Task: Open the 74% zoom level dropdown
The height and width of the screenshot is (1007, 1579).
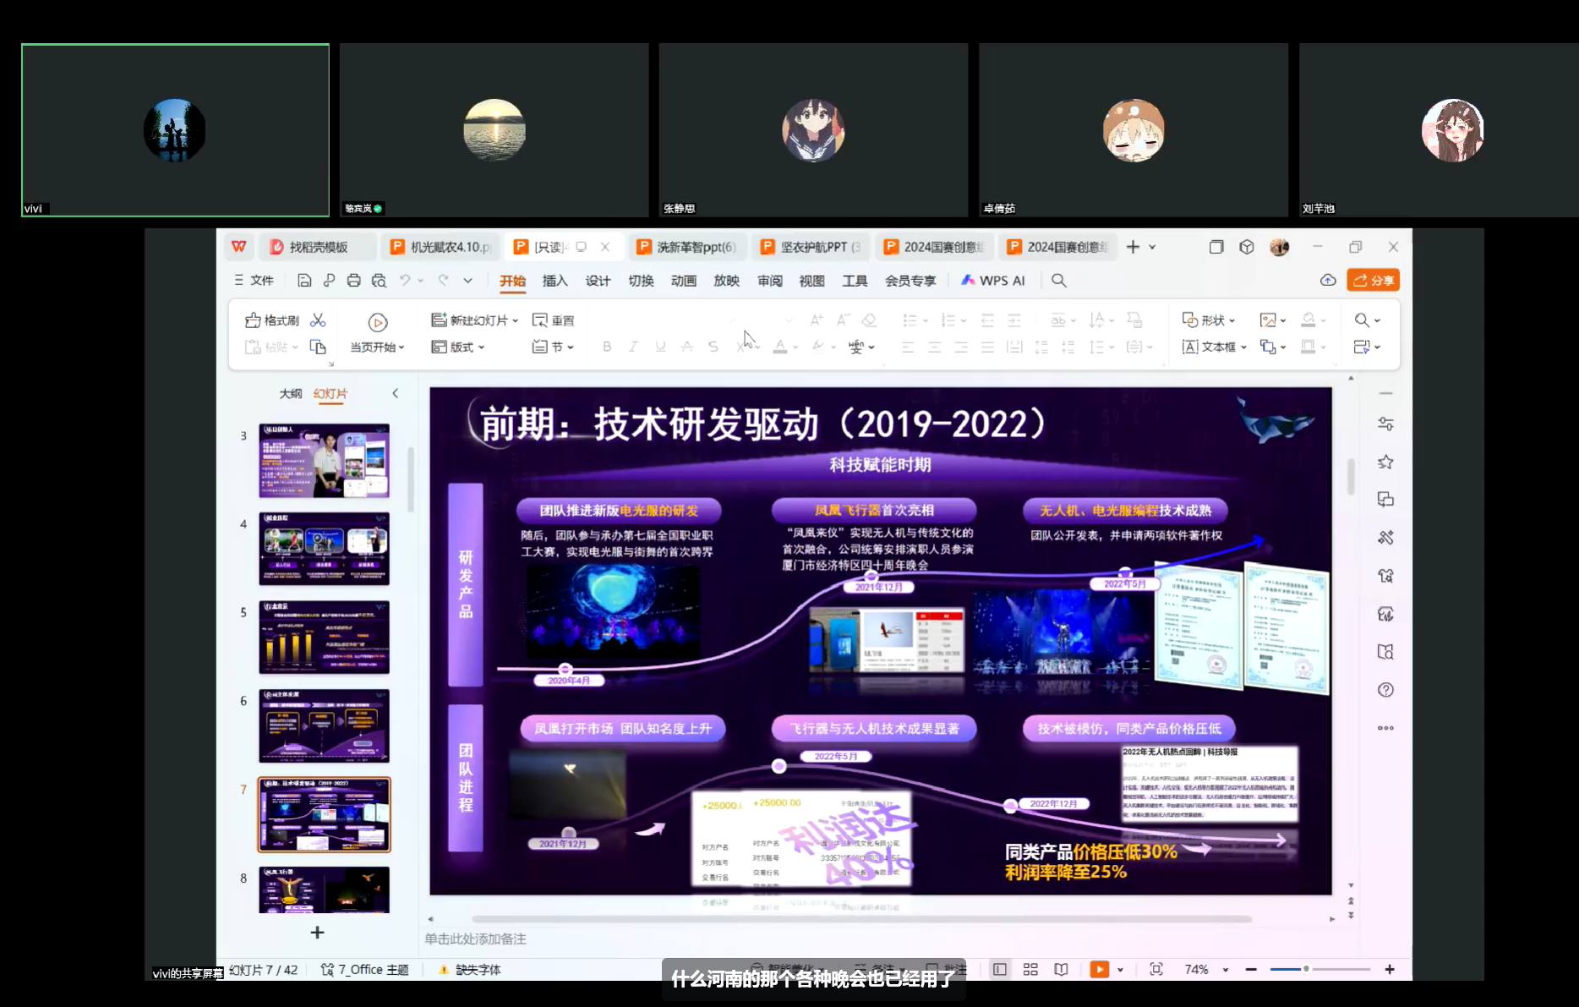Action: click(1226, 970)
